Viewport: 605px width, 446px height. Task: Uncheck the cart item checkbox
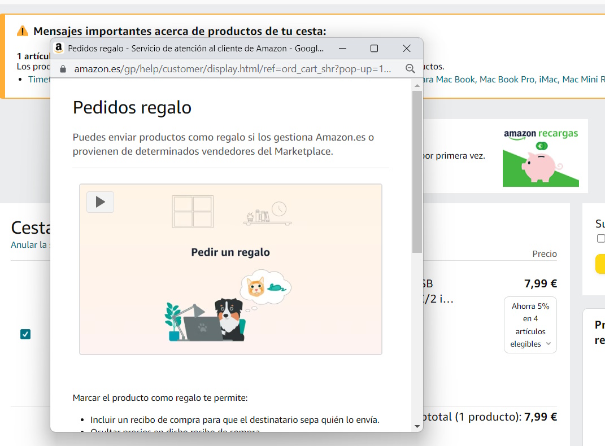coord(25,334)
